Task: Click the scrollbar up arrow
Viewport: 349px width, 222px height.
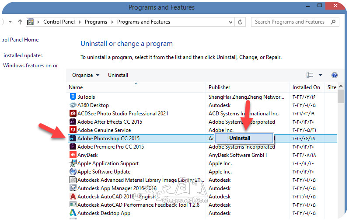Action: 341,86
